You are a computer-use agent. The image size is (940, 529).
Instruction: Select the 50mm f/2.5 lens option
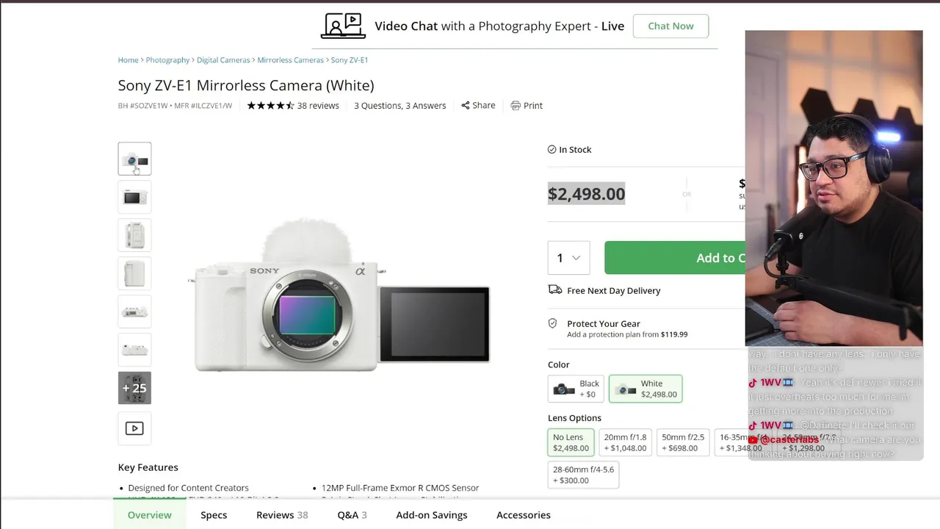(x=683, y=442)
